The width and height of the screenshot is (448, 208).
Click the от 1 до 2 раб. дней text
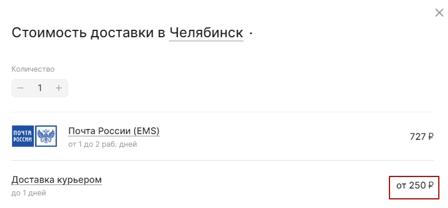(103, 144)
